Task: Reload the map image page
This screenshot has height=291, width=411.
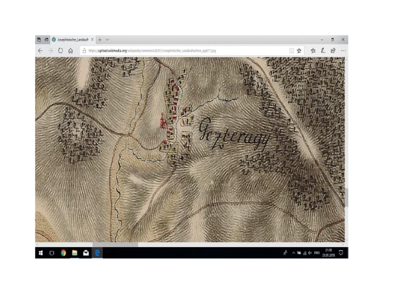Action: pos(60,50)
